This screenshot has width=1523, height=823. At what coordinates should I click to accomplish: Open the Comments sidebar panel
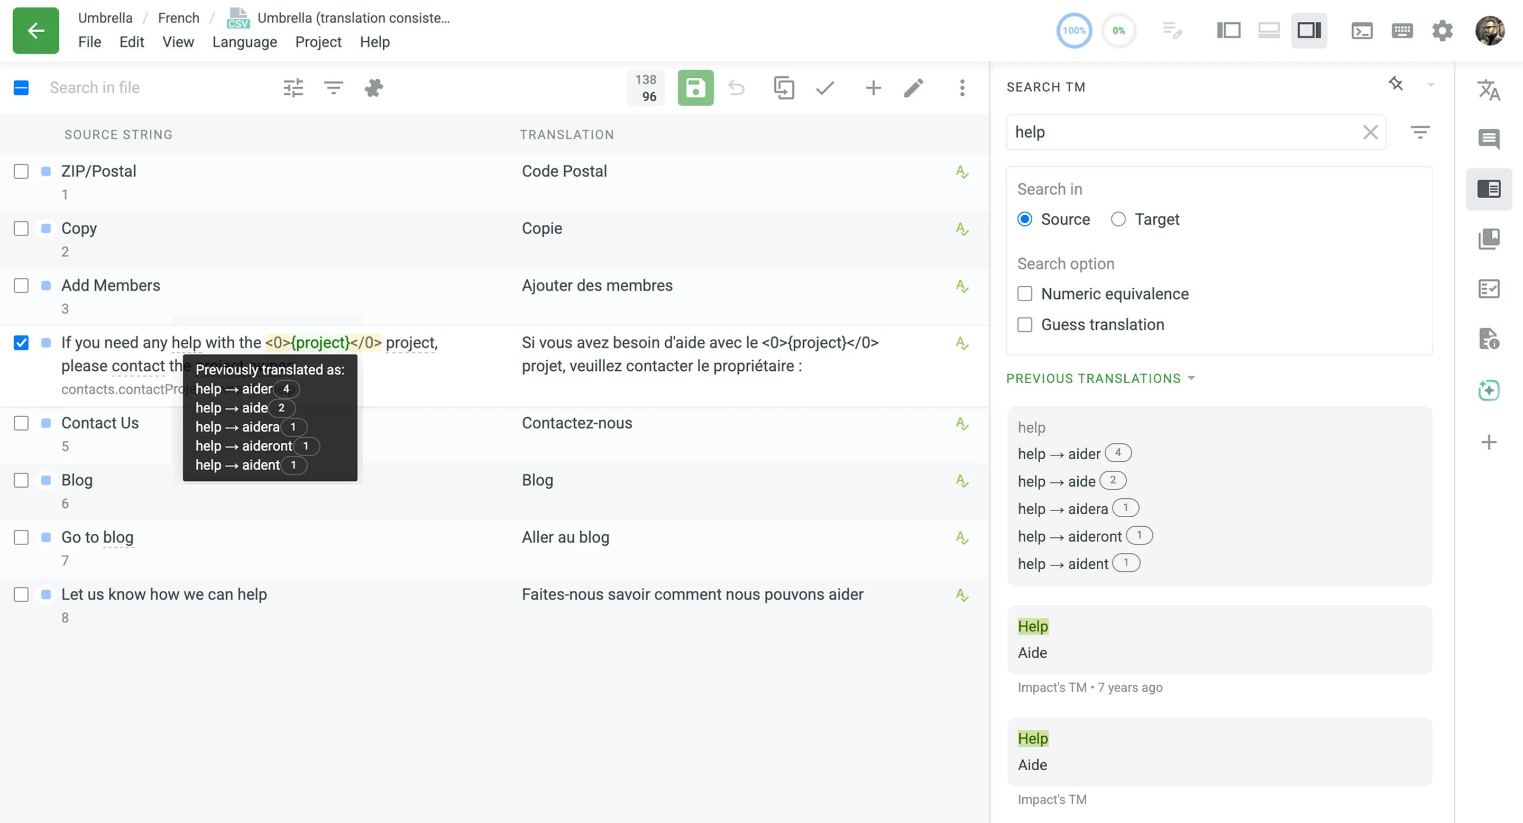(x=1490, y=140)
